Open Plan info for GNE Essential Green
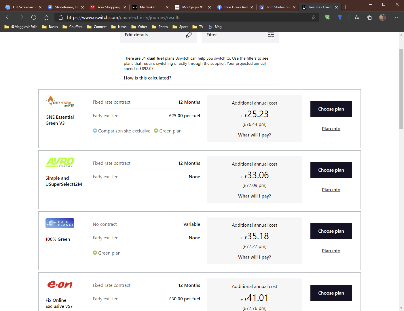404x311 pixels. click(x=331, y=129)
